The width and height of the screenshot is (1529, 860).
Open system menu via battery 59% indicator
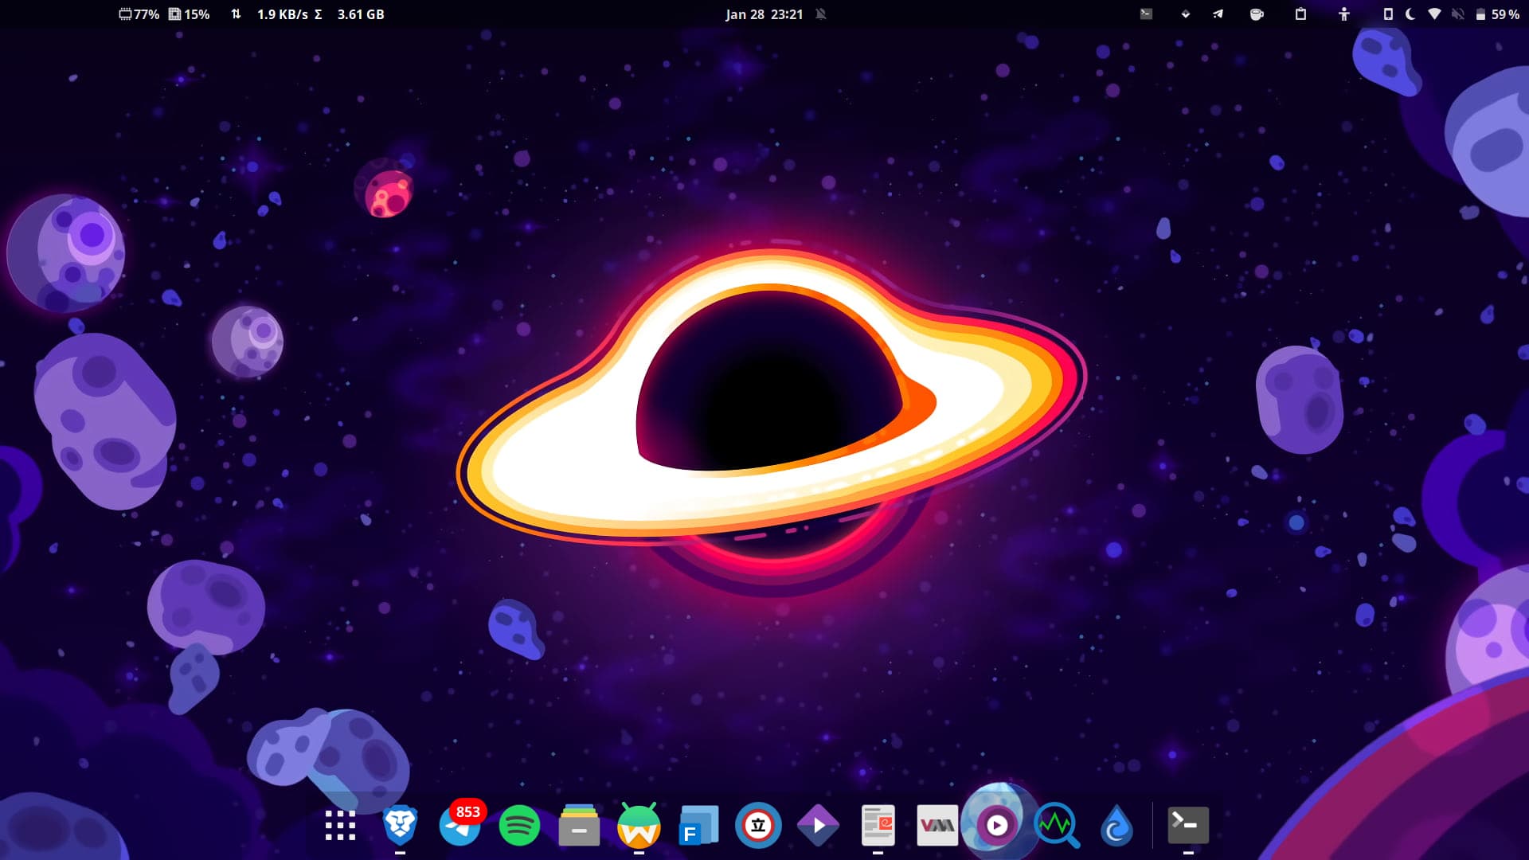point(1496,14)
